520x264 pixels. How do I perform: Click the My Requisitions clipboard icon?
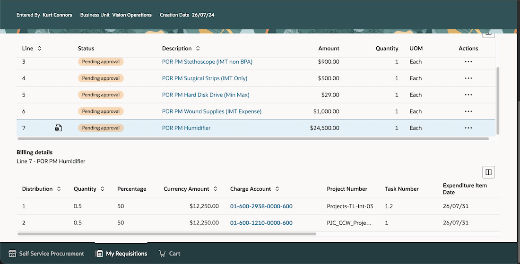point(99,254)
